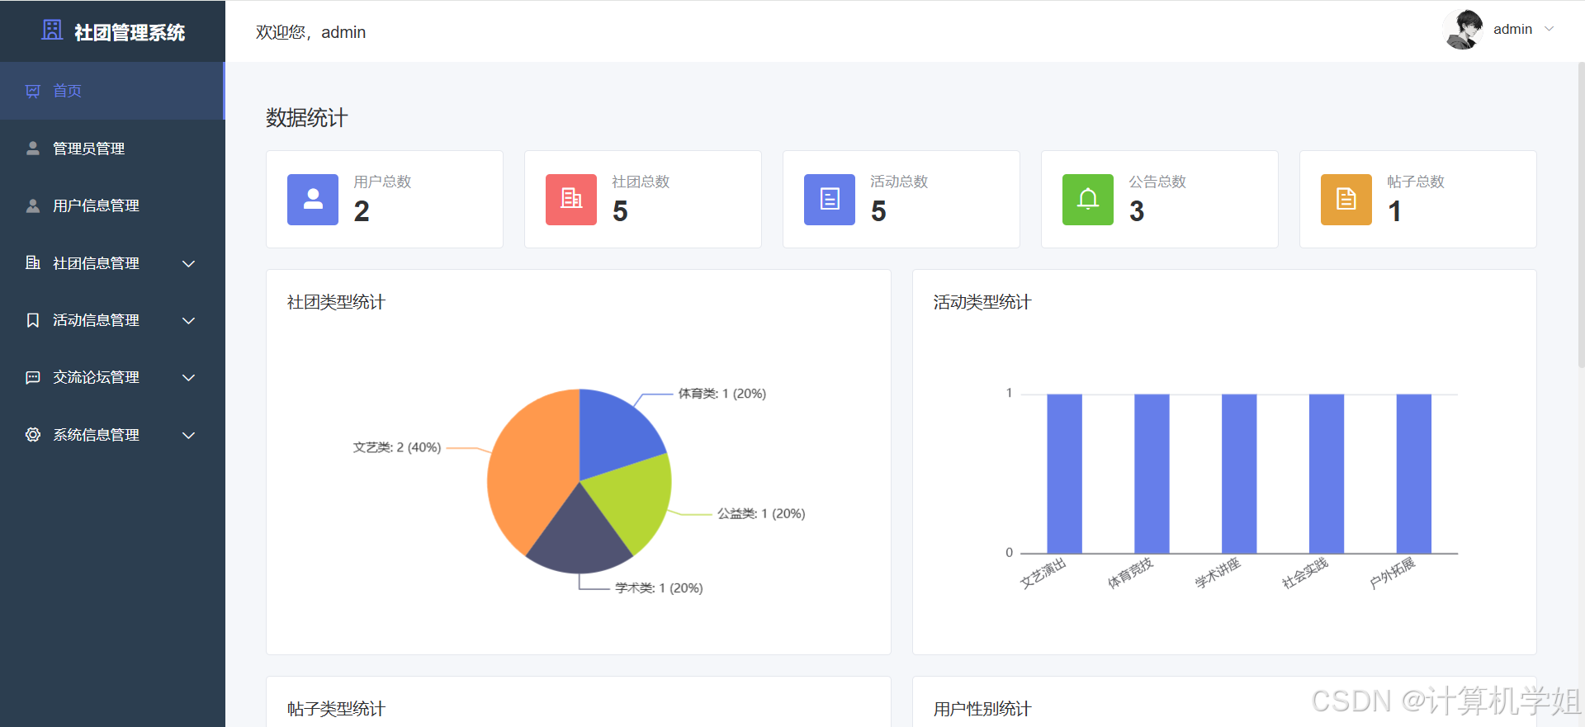The width and height of the screenshot is (1585, 727).
Task: Click the 学术类: 1 (20%) pie label
Action: click(659, 588)
